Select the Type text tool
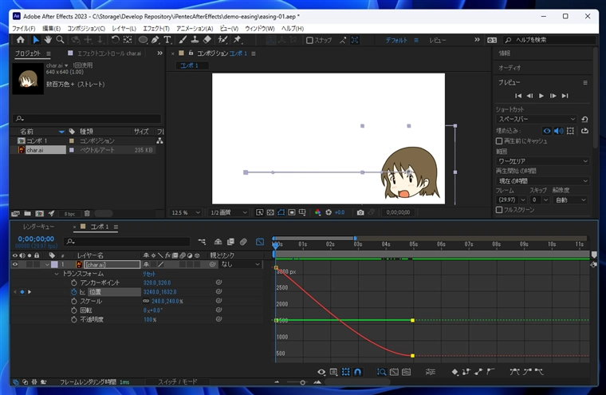This screenshot has width=606, height=395. pos(167,39)
